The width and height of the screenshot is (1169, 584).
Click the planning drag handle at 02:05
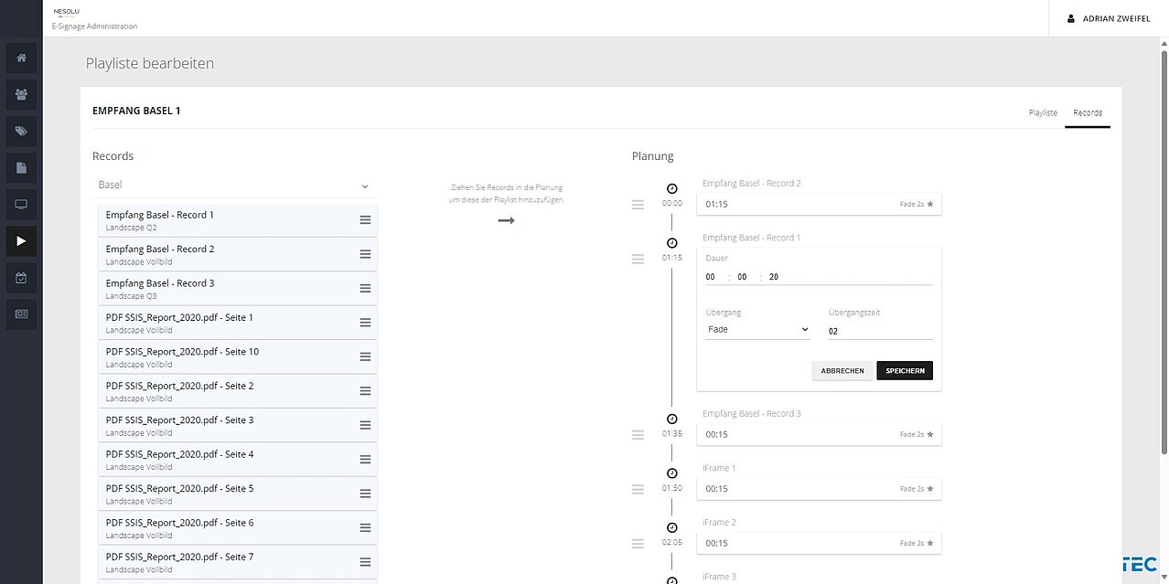(638, 544)
